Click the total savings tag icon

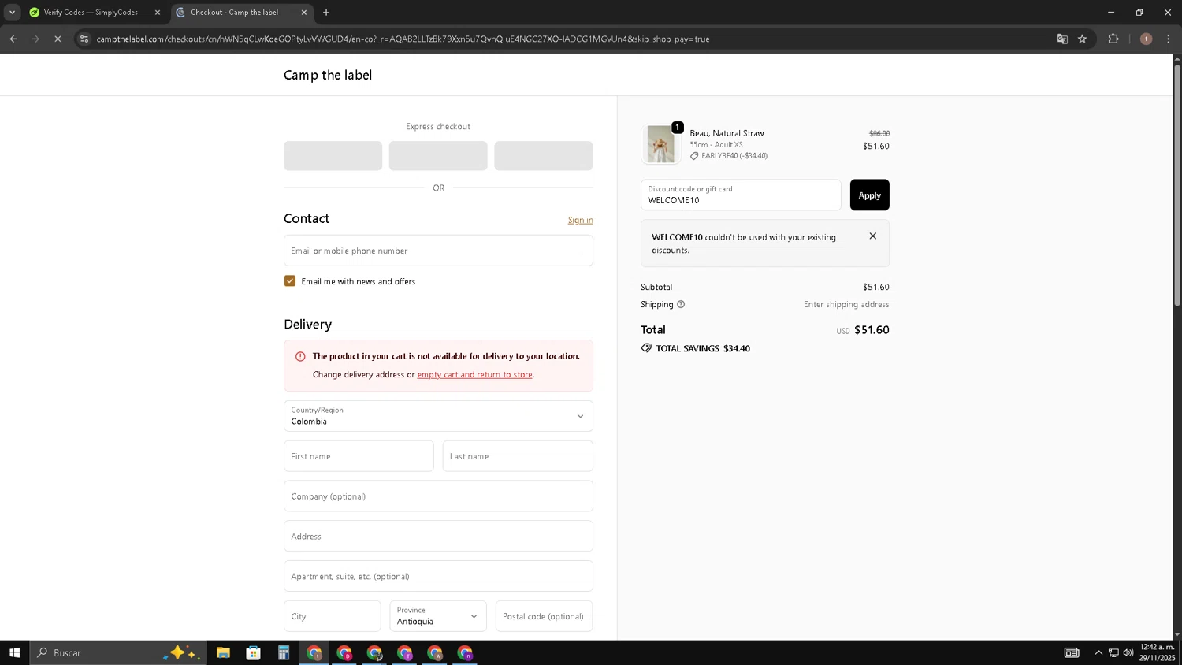[646, 348]
